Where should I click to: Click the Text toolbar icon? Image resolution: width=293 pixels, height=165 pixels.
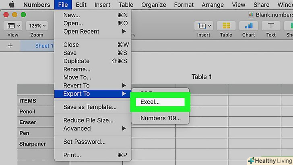tap(271, 26)
